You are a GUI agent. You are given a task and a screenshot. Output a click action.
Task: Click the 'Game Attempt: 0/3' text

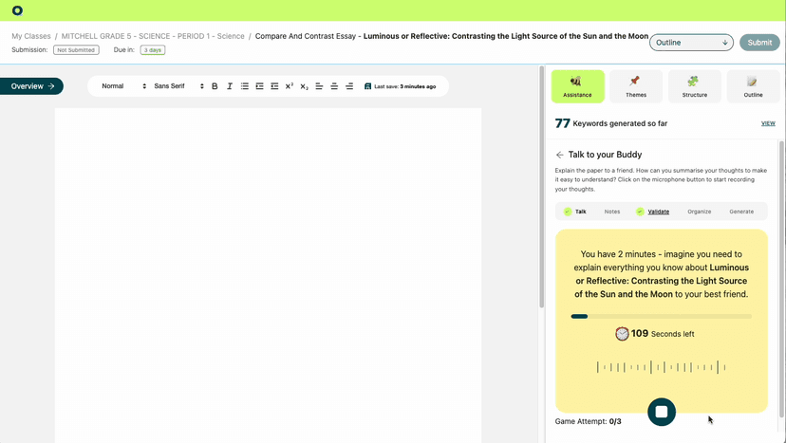point(588,421)
